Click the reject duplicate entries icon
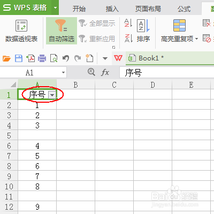214x214 pixels. click(x=207, y=38)
